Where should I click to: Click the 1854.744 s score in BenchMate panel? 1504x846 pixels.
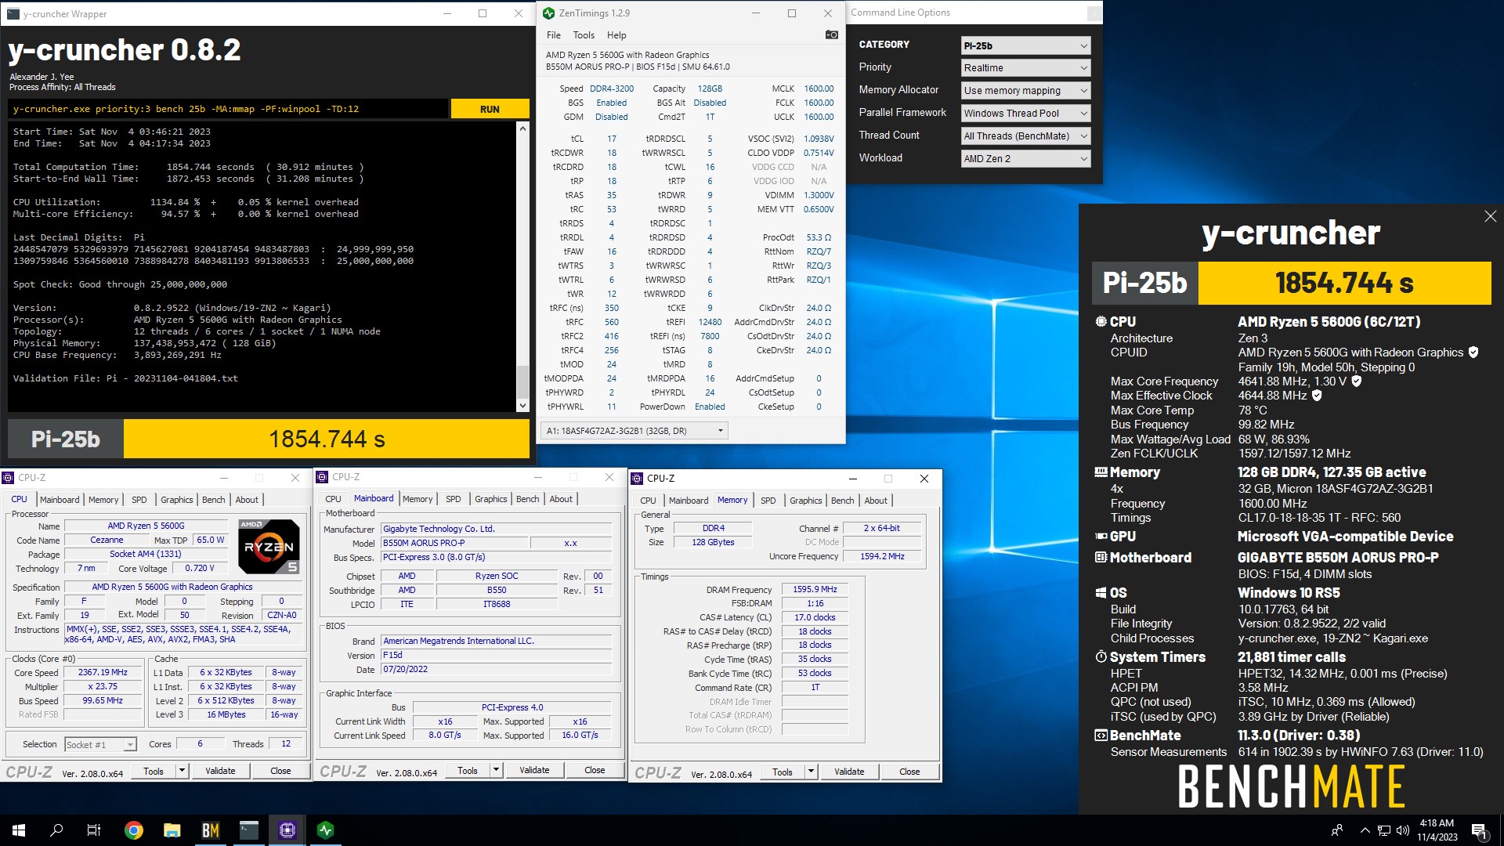coord(1344,283)
